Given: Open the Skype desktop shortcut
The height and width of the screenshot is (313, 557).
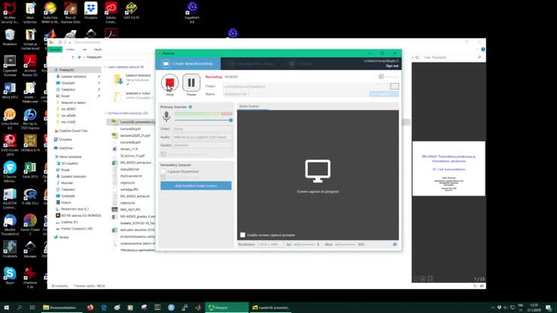Looking at the screenshot, I should pyautogui.click(x=10, y=275).
